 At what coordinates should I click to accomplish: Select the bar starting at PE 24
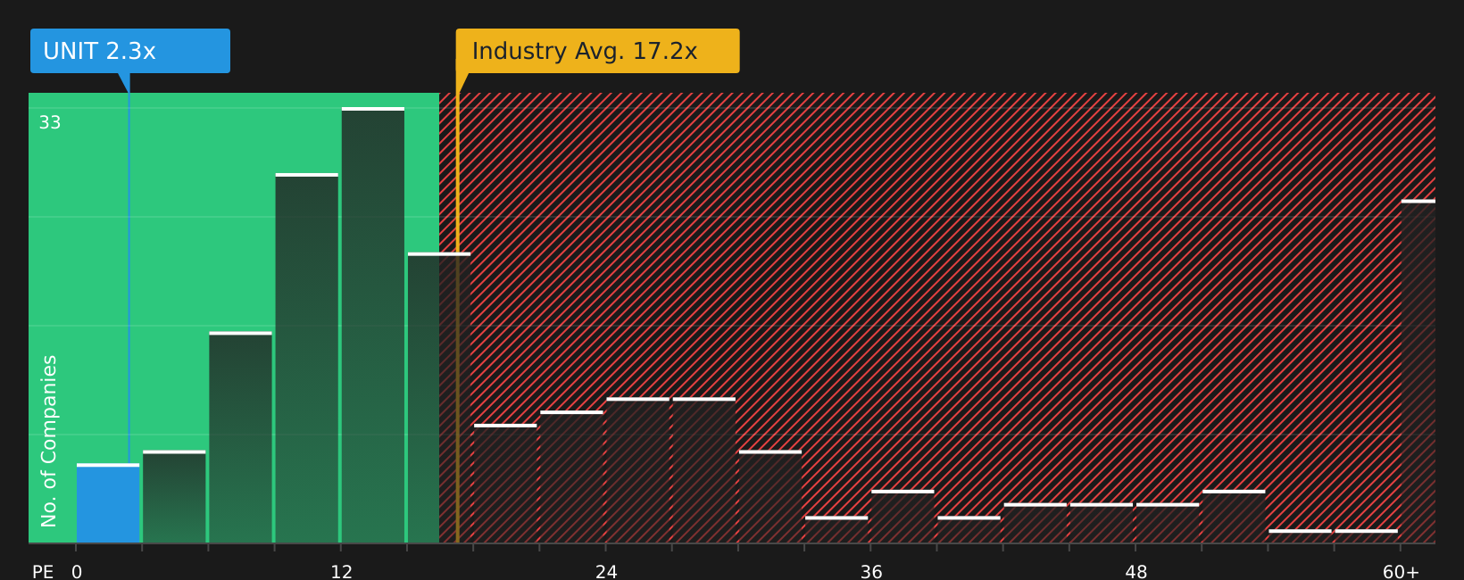(x=638, y=470)
